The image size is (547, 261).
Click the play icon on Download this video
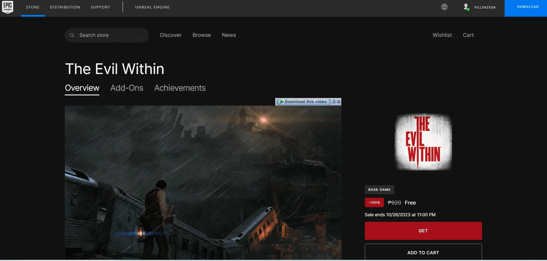[x=282, y=102]
